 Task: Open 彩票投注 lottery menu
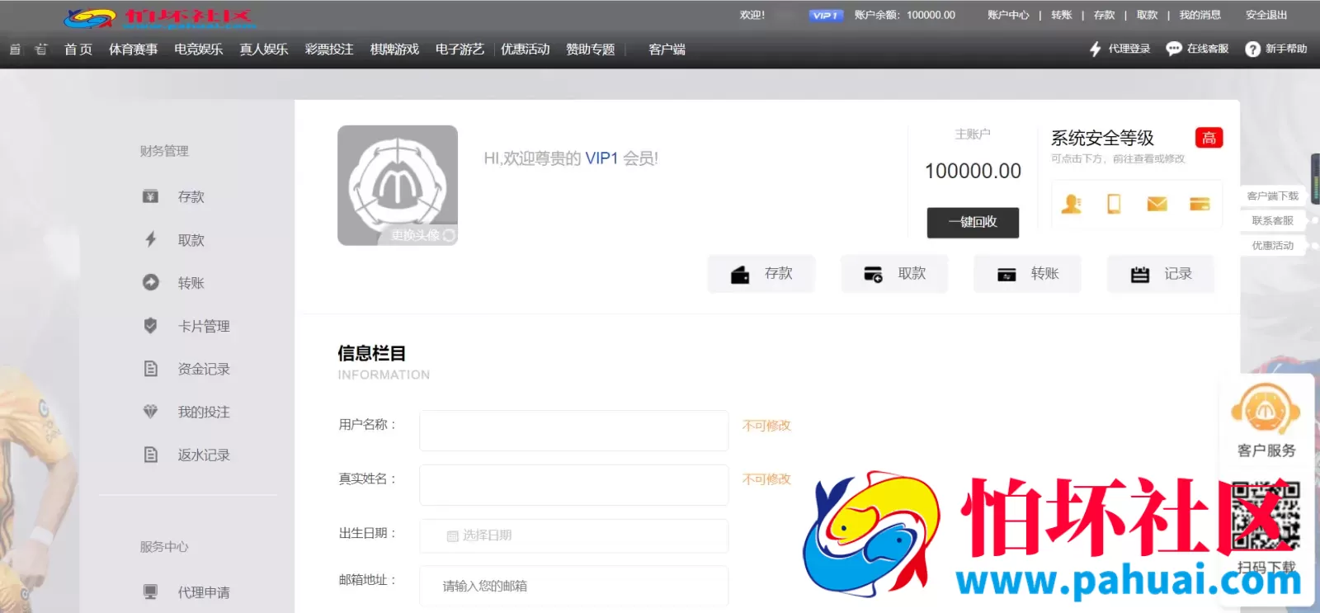tap(329, 50)
